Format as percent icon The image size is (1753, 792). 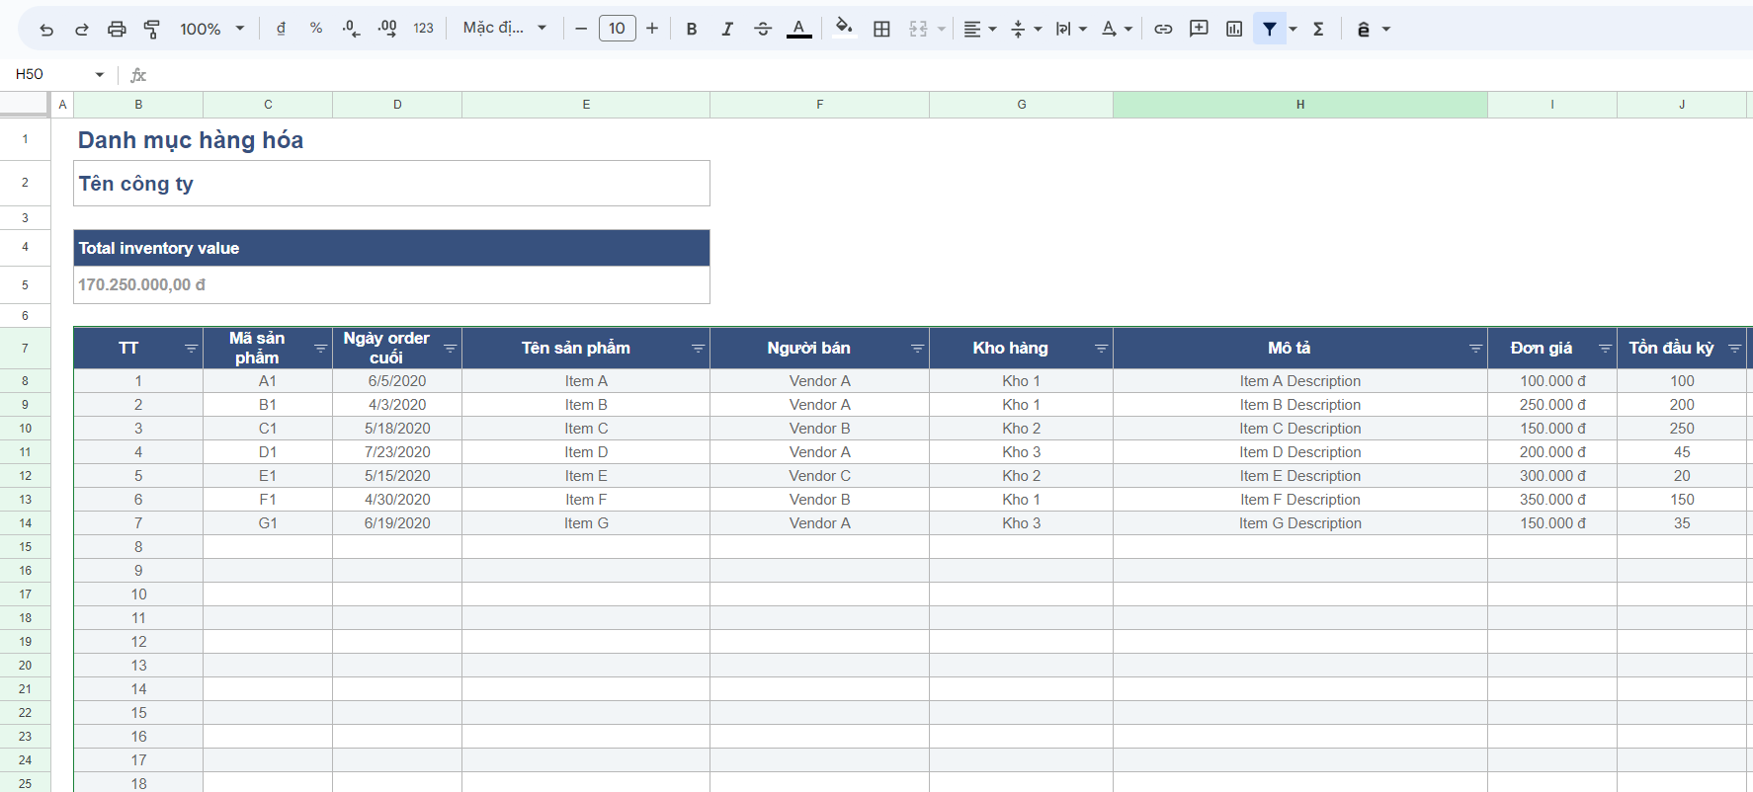(x=316, y=29)
